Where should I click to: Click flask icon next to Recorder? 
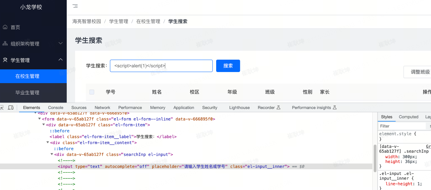click(278, 108)
